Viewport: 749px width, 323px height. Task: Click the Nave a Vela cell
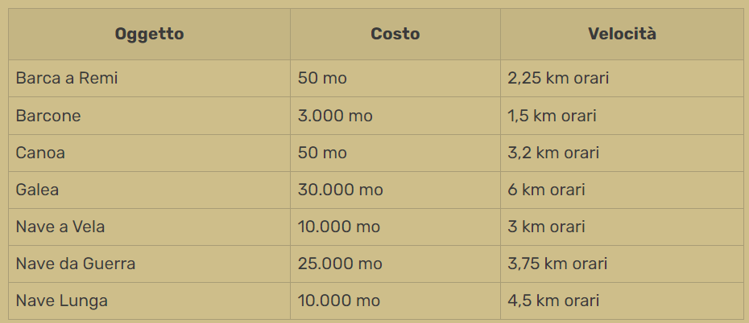tap(60, 227)
